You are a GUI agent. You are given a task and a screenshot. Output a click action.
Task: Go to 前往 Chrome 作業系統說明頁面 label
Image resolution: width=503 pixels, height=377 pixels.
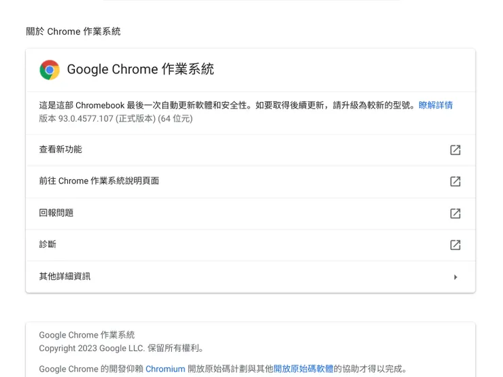99,181
